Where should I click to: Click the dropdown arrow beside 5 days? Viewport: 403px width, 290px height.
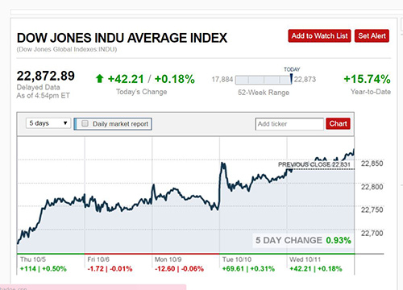coord(65,123)
